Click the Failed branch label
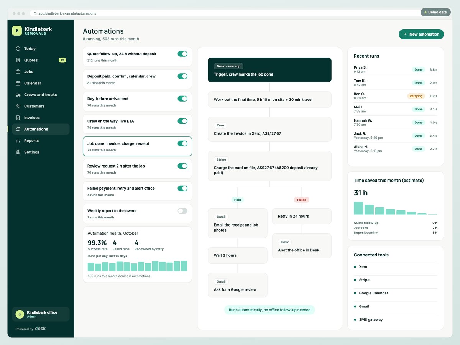The height and width of the screenshot is (345, 460). (x=302, y=200)
